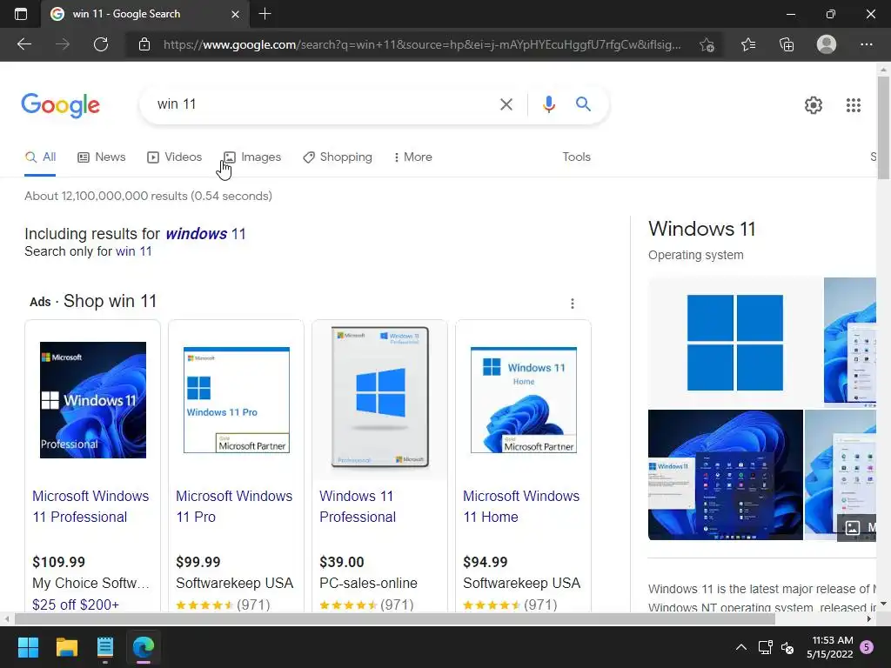Open the Google apps grid

[x=853, y=105]
